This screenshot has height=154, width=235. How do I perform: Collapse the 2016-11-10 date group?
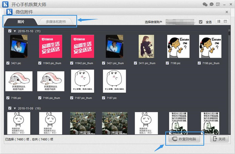(15, 31)
